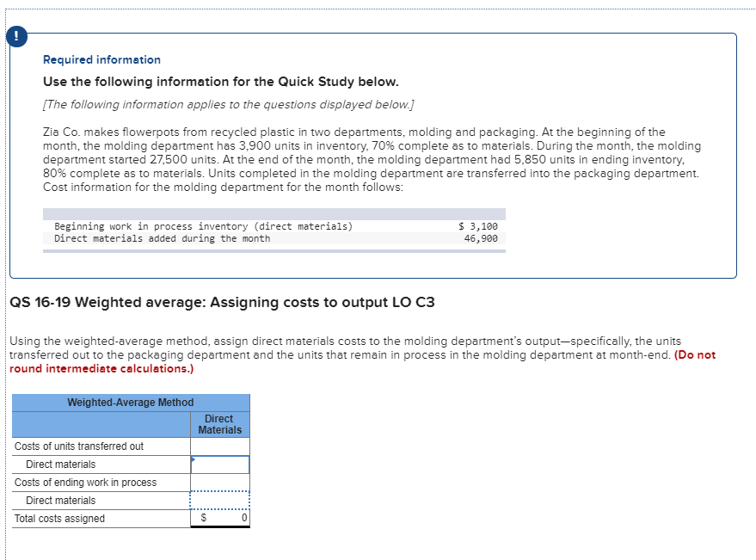Click the Total costs assigned value cell
This screenshot has width=756, height=560.
220,519
